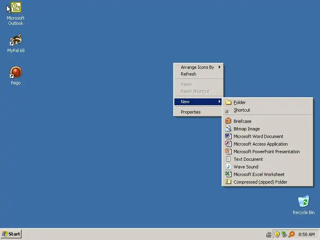Click the Pego label text
Viewport: 320px width, 240px height.
click(16, 83)
